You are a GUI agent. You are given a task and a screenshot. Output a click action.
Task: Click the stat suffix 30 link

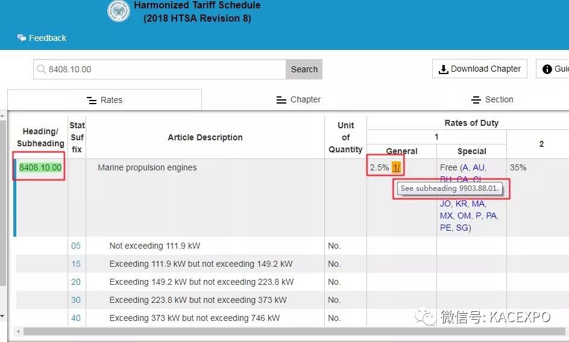pyautogui.click(x=76, y=300)
